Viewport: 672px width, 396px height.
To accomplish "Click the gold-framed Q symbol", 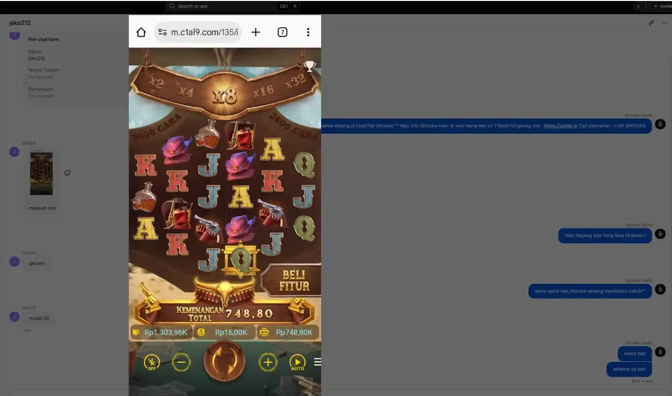I will click(240, 259).
